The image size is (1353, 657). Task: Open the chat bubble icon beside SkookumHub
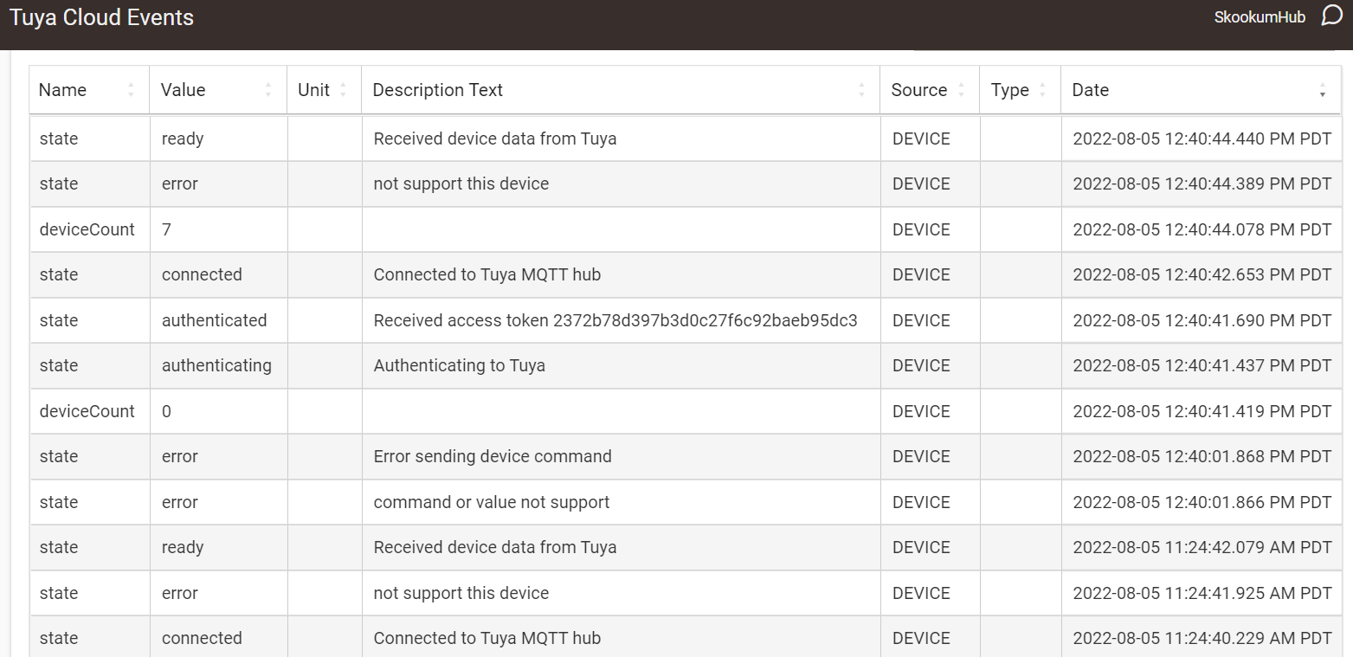point(1331,16)
